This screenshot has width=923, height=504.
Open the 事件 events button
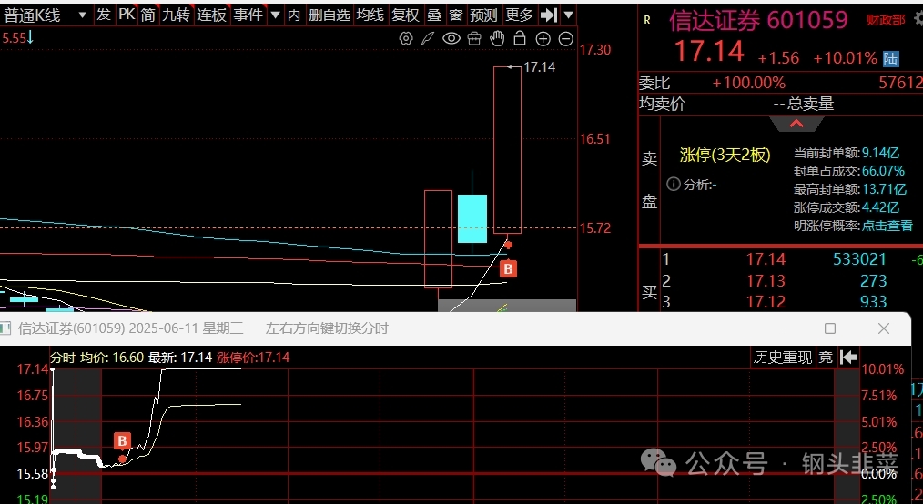coord(248,15)
